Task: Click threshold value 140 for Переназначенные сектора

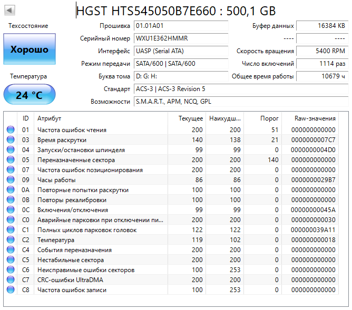Action: [273, 160]
